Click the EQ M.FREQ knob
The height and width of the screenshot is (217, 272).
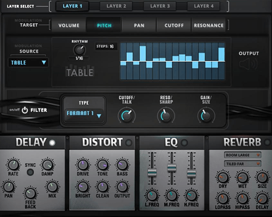point(171,195)
